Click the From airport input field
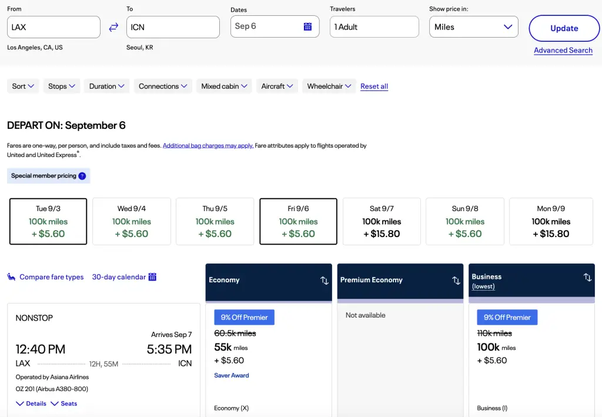602x417 pixels. point(53,27)
